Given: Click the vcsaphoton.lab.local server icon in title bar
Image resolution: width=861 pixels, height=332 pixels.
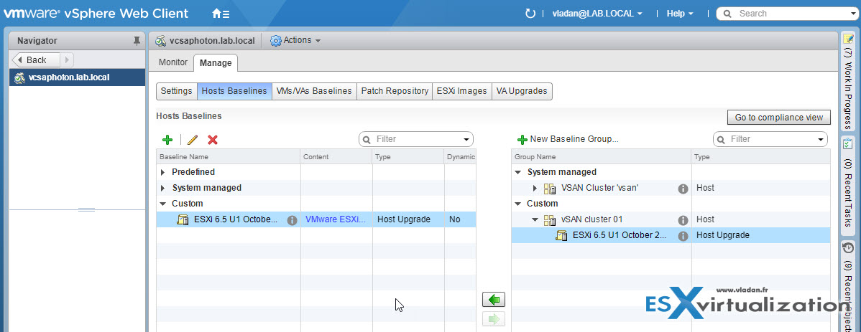Looking at the screenshot, I should coord(160,41).
